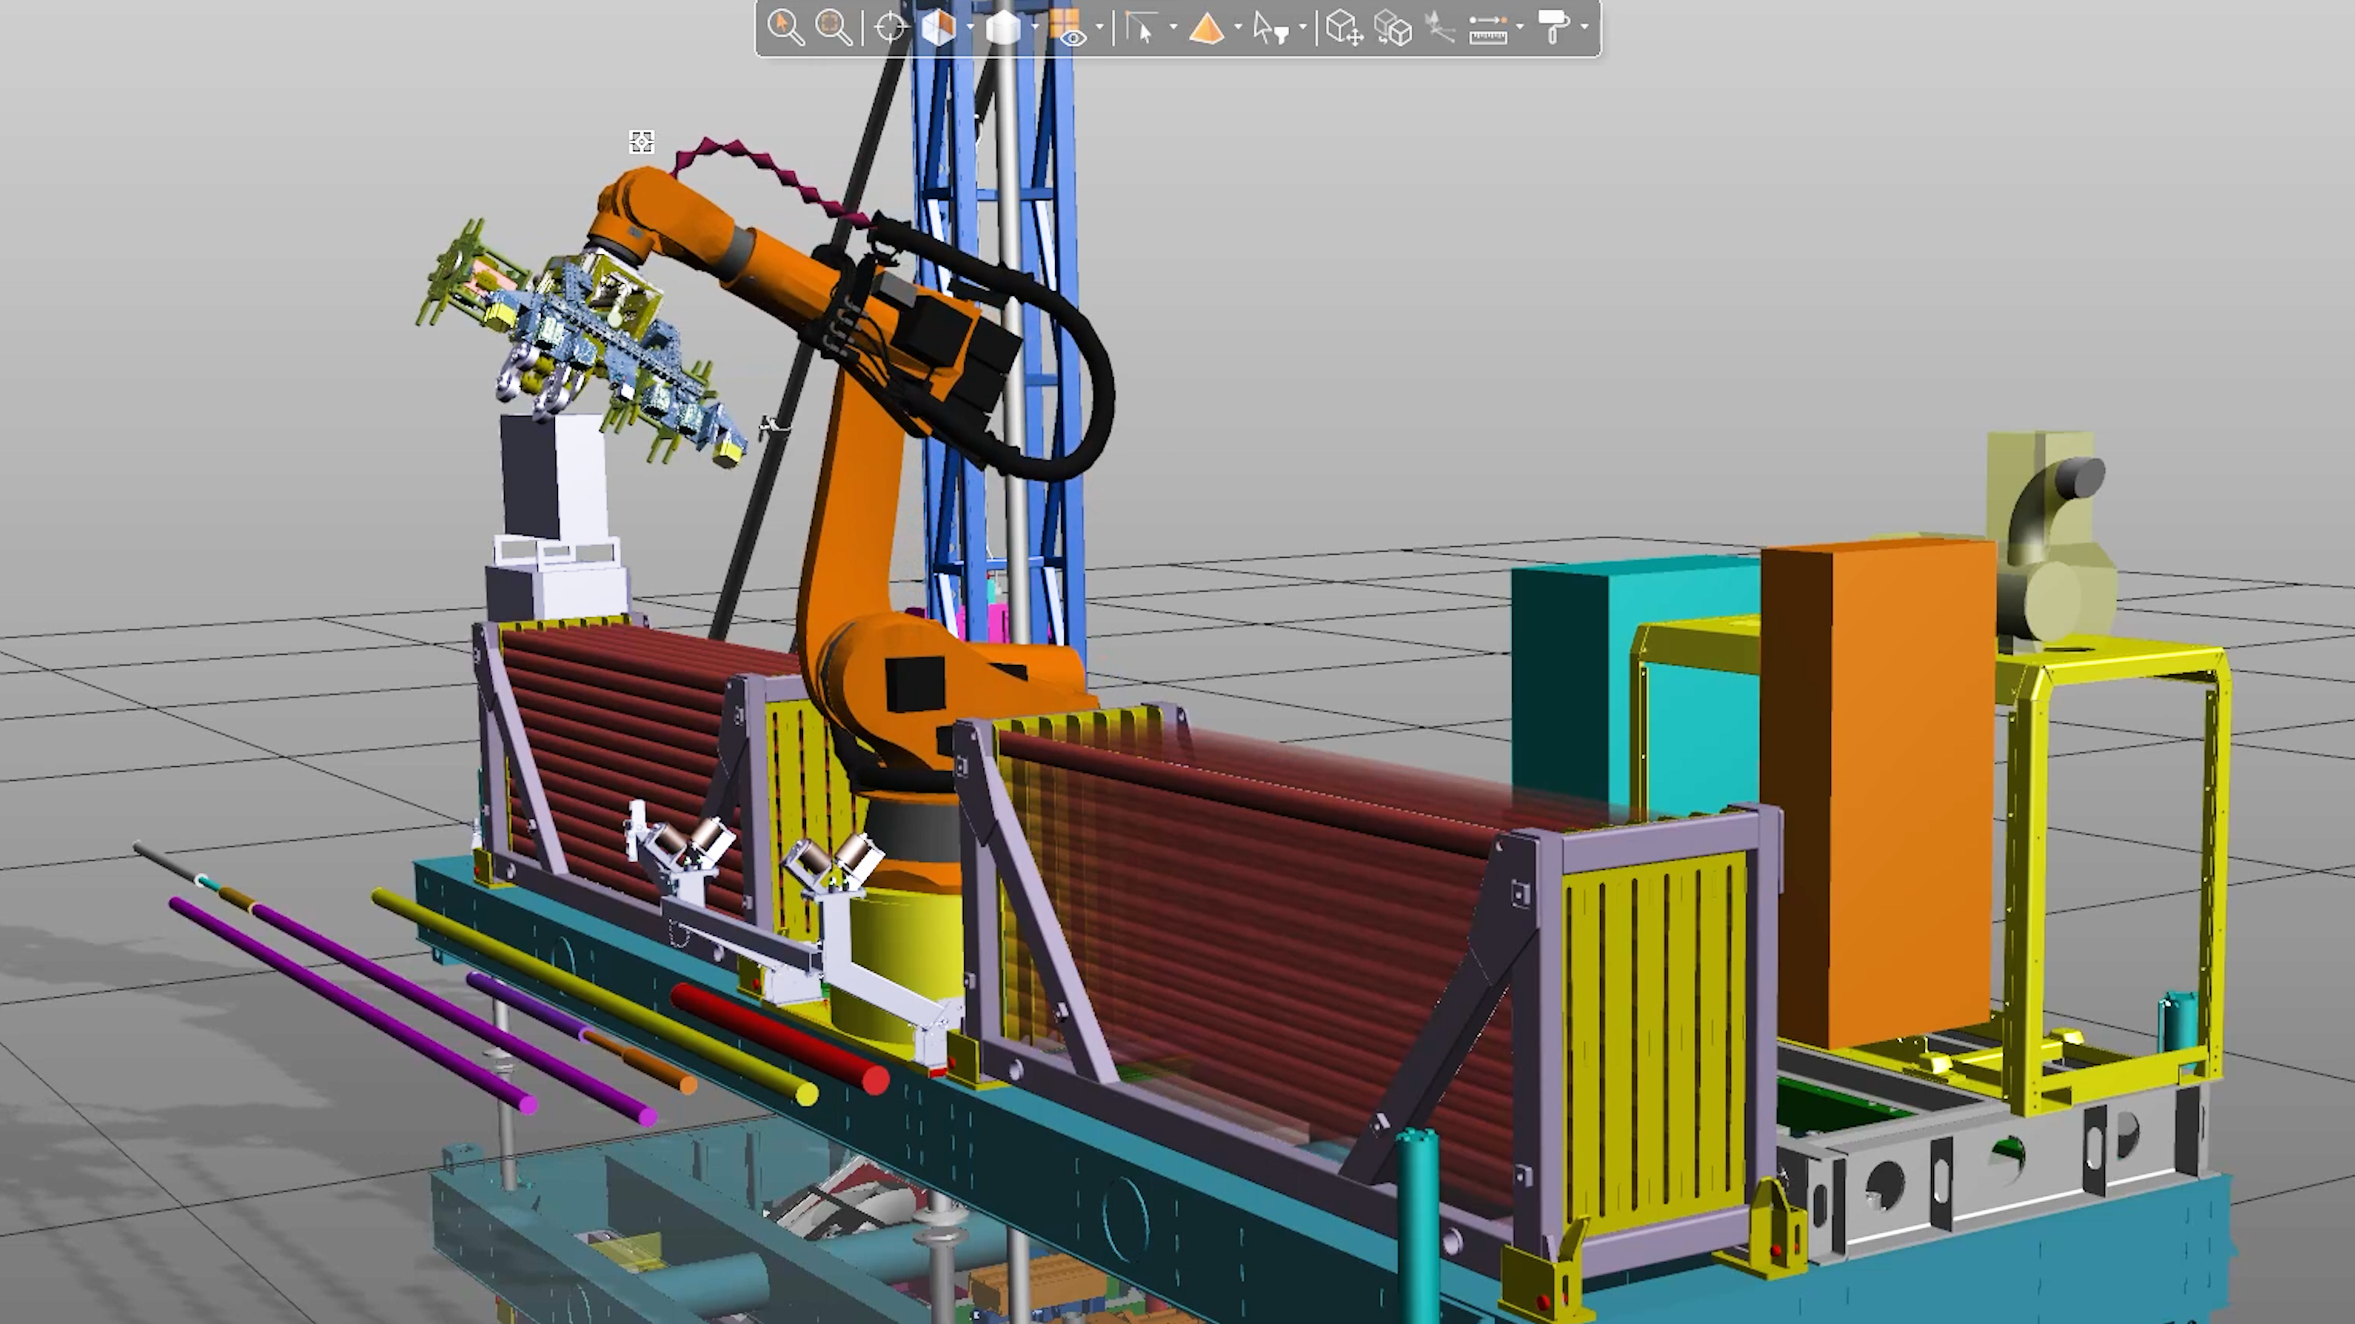2355x1324 pixels.
Task: Open the pick intent arrow tool
Action: coord(1139,28)
